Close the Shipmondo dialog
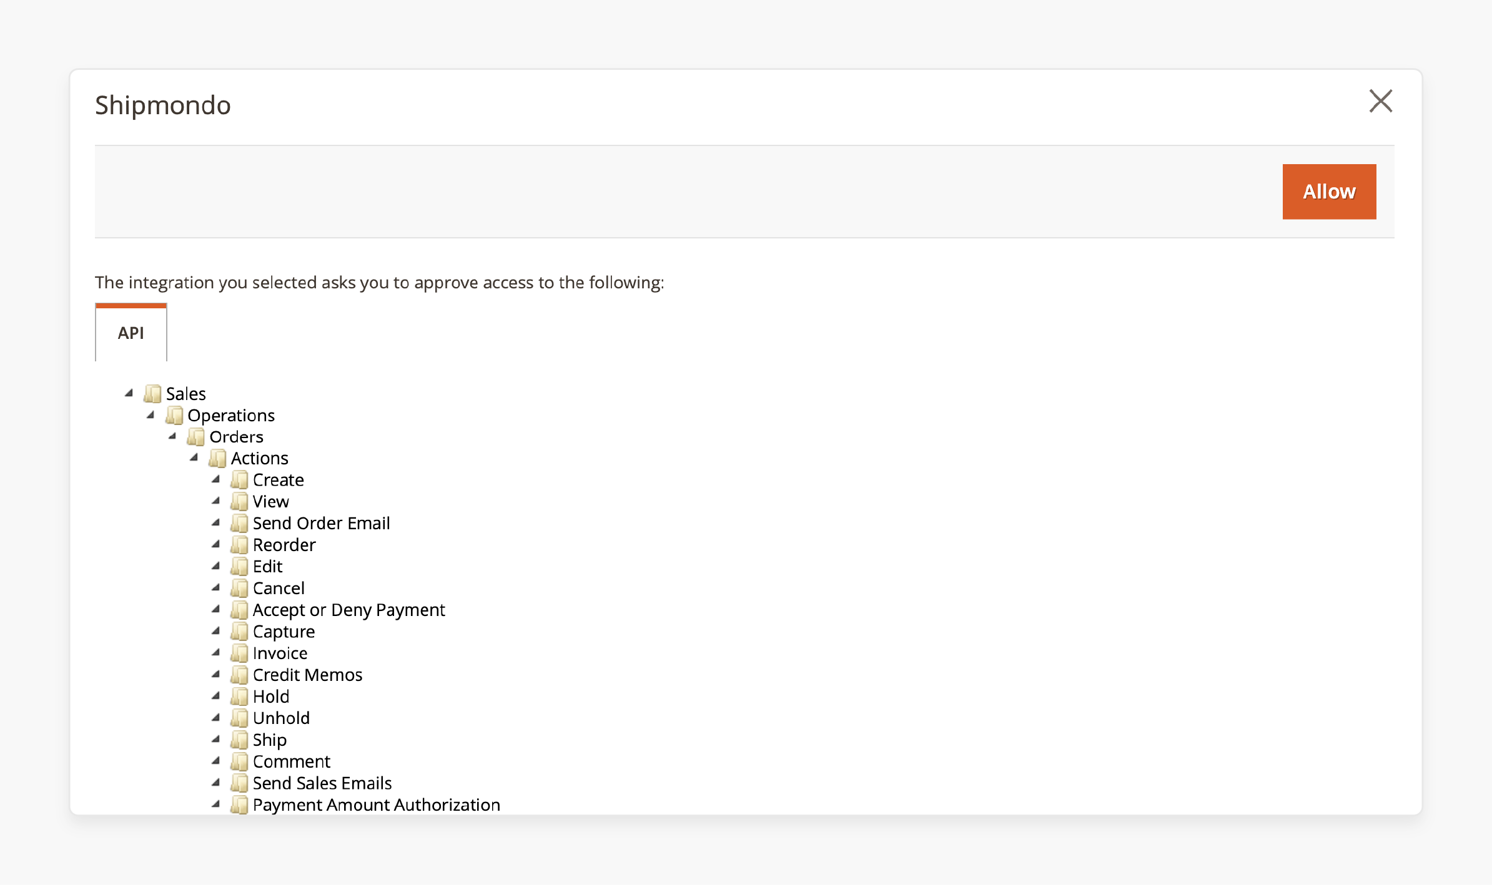The width and height of the screenshot is (1492, 885). pos(1380,101)
